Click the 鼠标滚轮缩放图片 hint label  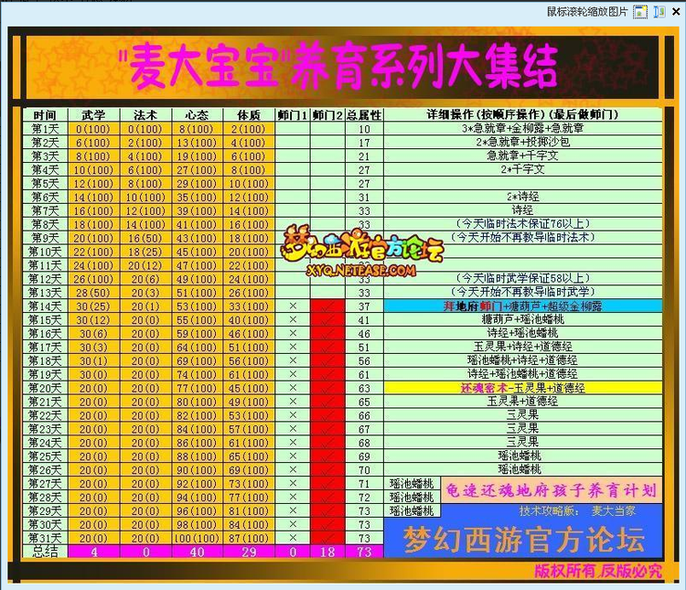[587, 12]
